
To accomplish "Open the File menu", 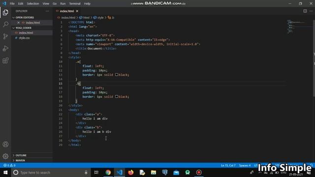I will (12, 3).
